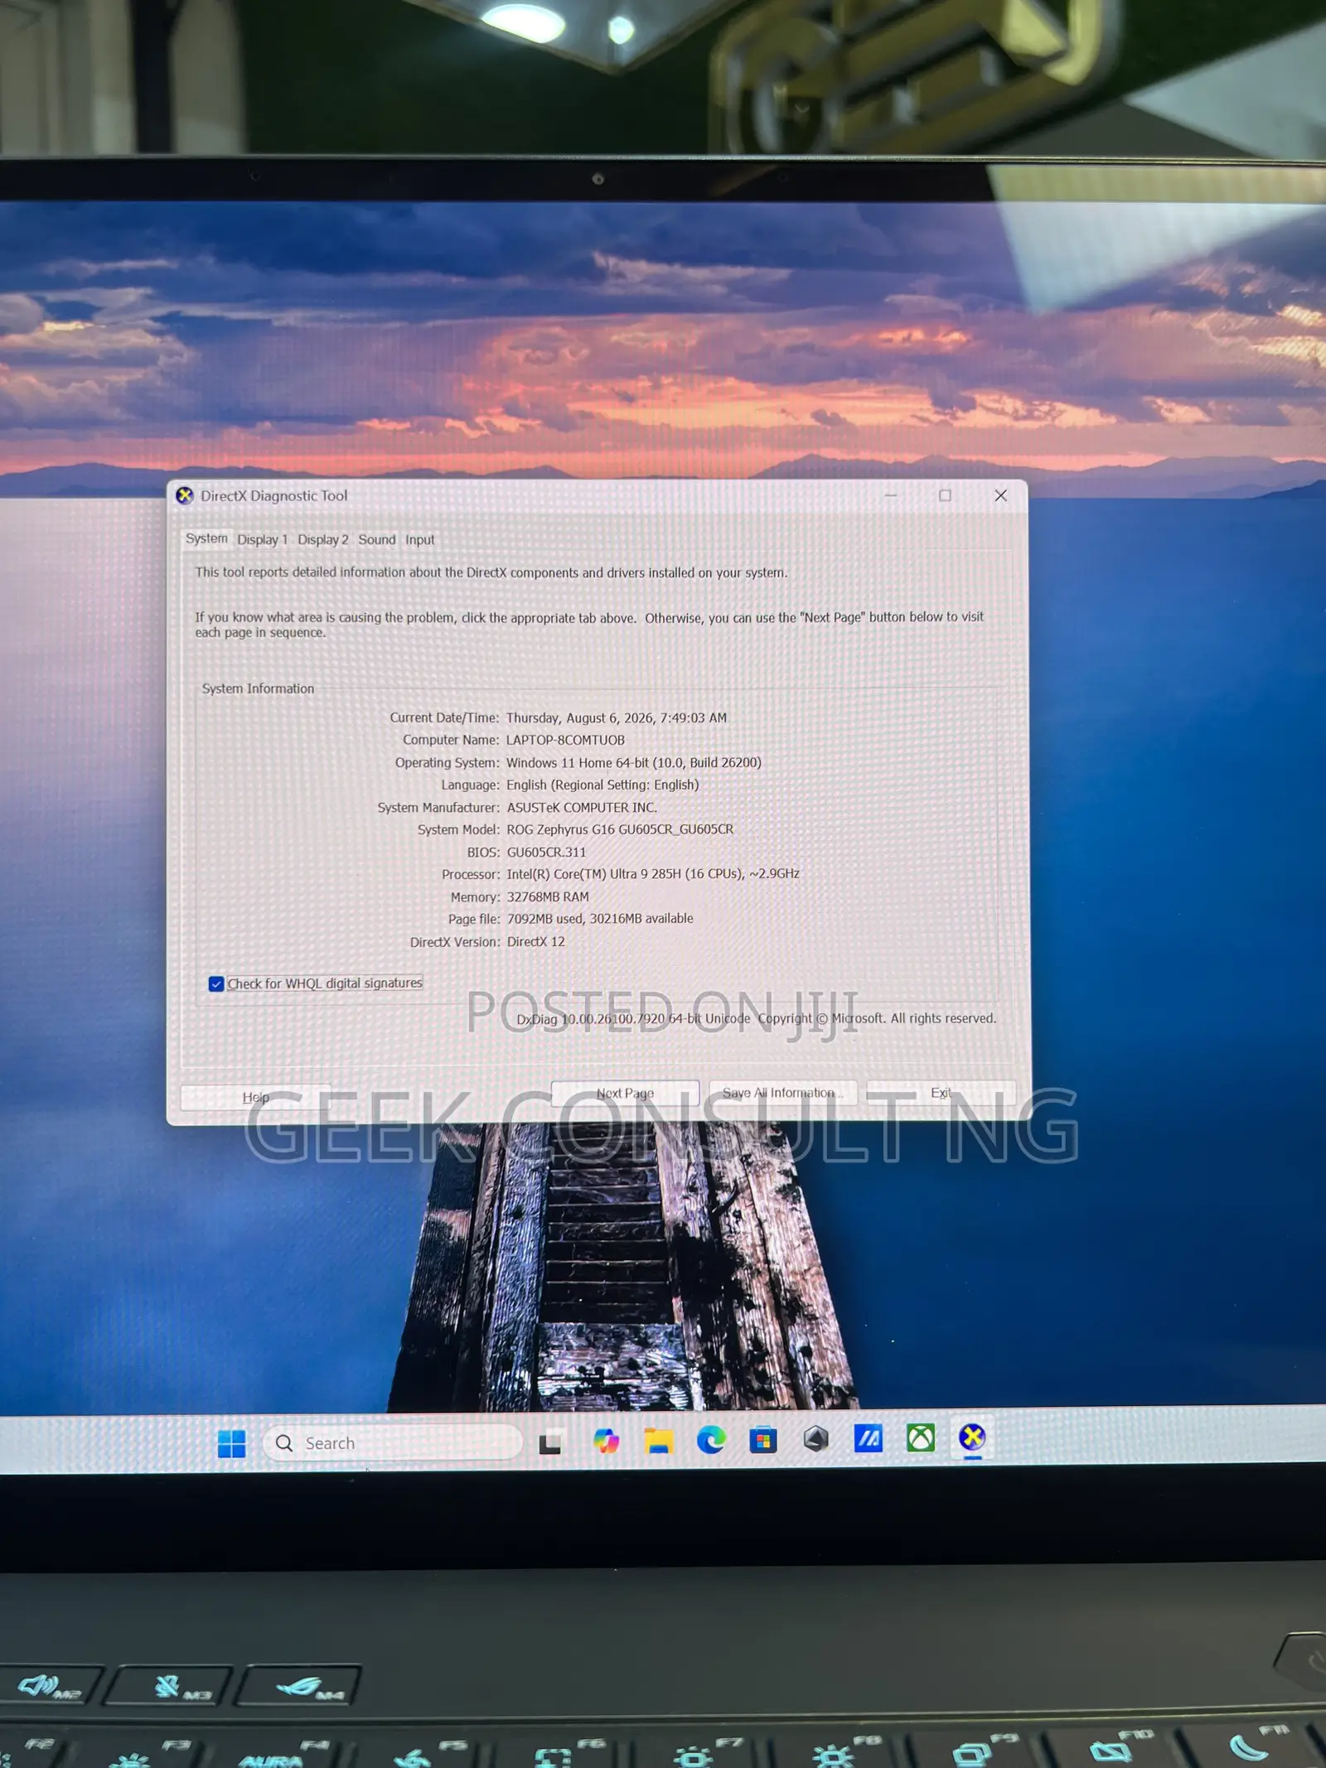
Task: Click memory value "32768MB RAM"
Action: [x=549, y=896]
